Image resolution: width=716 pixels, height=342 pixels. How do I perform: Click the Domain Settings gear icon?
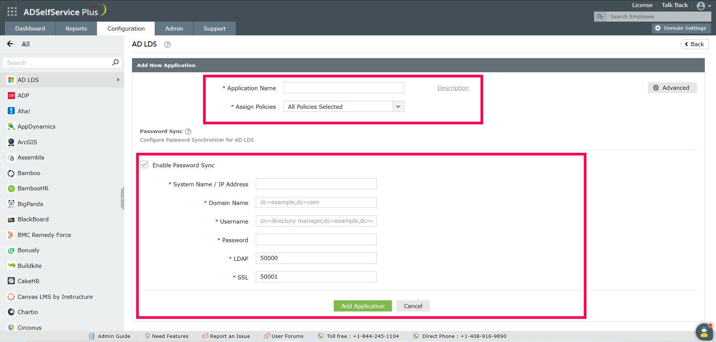[x=658, y=28]
